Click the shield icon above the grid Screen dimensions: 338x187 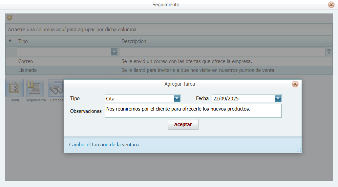pyautogui.click(x=10, y=18)
